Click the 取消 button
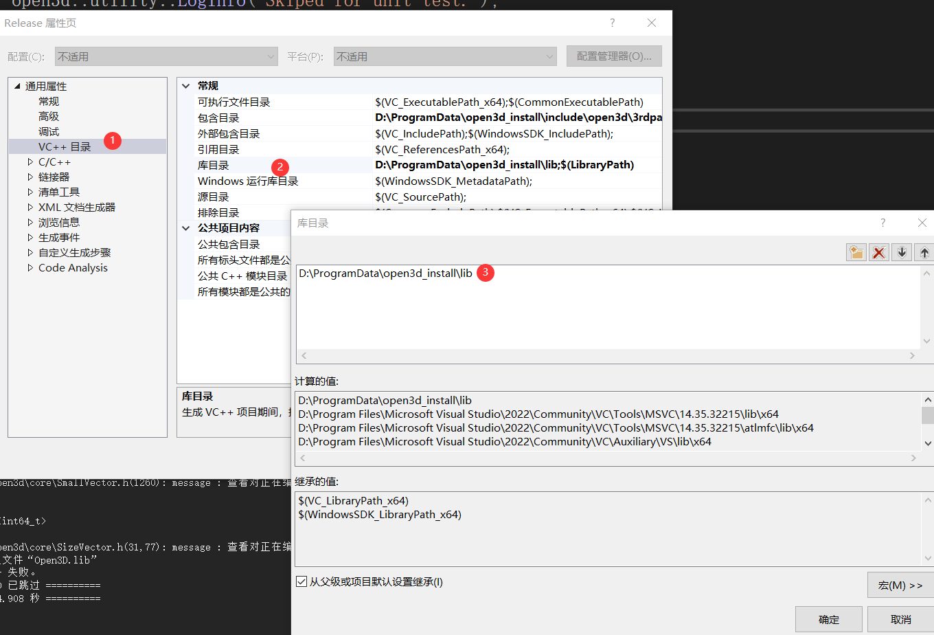Viewport: 934px width, 635px height. click(x=900, y=619)
